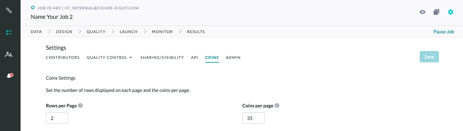Open the workflows icon in sidebar
Screen dimensions: 463x131
(9, 11)
